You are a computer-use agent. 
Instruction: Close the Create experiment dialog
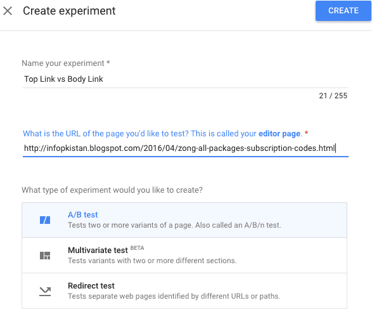[8, 11]
